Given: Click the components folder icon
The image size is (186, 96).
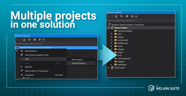Looking at the screenshot, I should [x=116, y=40].
